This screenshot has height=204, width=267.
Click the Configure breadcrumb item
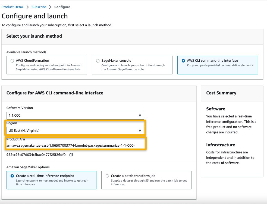coord(62,7)
